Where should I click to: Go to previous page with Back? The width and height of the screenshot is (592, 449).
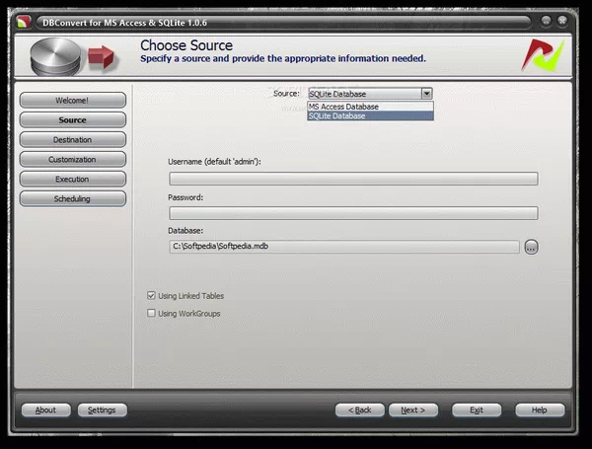[x=360, y=410]
